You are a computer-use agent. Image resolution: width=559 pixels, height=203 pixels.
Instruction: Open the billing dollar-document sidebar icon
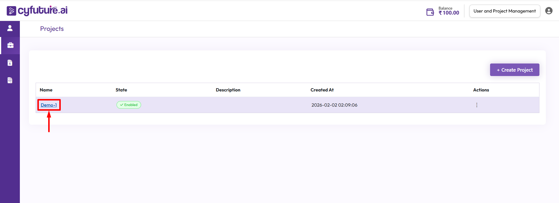tap(10, 63)
